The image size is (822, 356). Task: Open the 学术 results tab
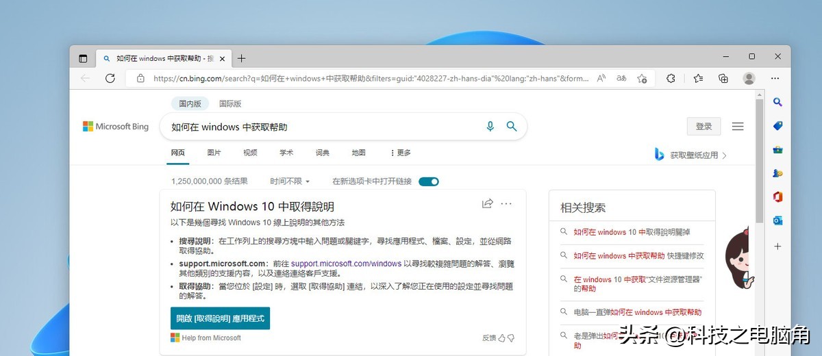(x=286, y=153)
